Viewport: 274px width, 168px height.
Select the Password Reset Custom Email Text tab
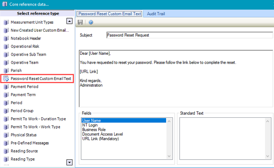[110, 14]
